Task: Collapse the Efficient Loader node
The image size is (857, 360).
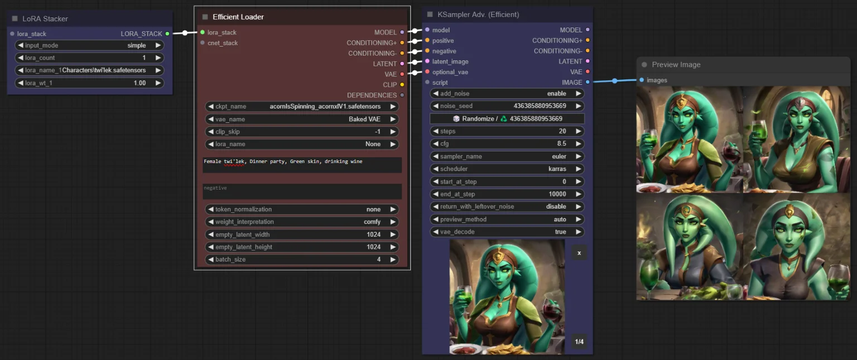Action: 205,17
